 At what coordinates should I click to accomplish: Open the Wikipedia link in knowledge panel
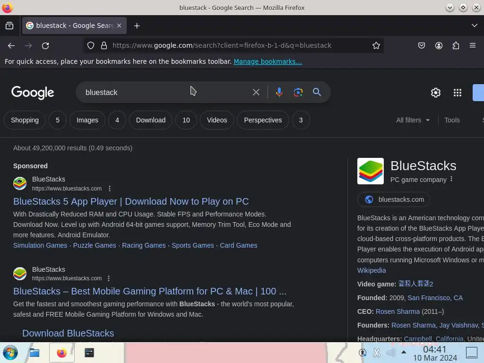pos(372,270)
